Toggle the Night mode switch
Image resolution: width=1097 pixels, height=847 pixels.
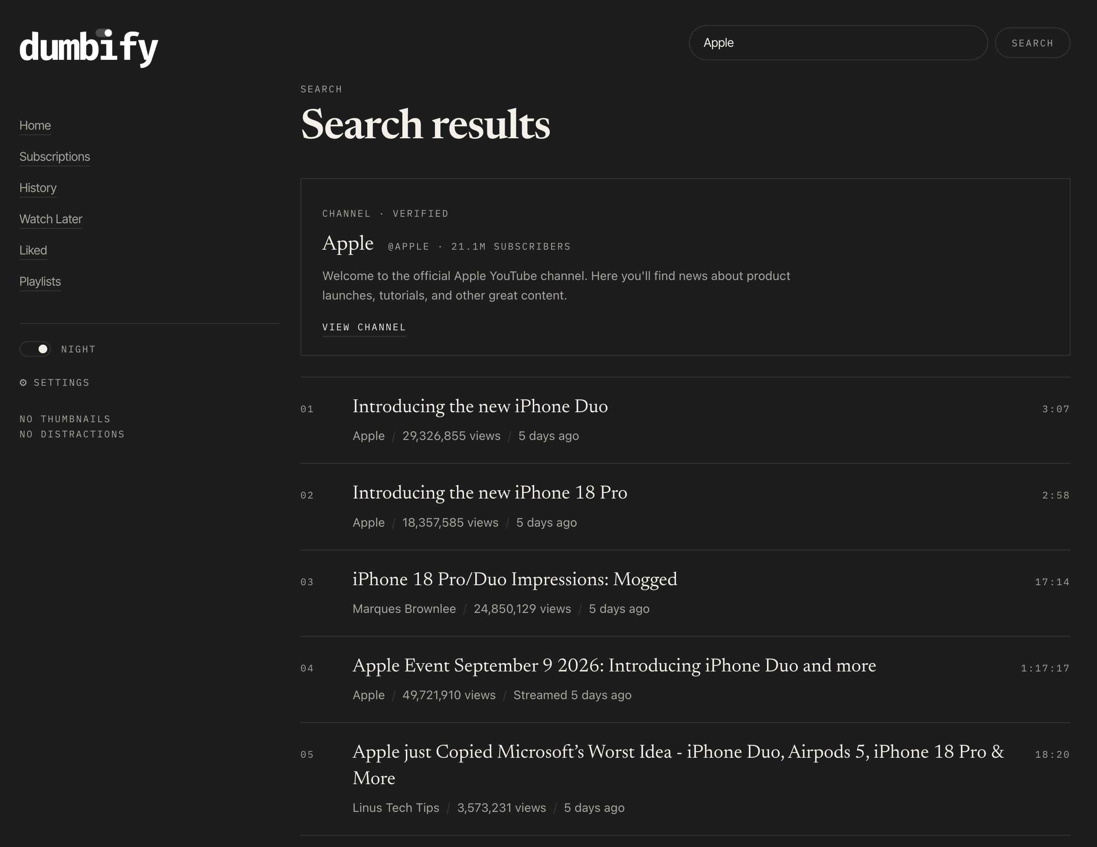tap(35, 349)
